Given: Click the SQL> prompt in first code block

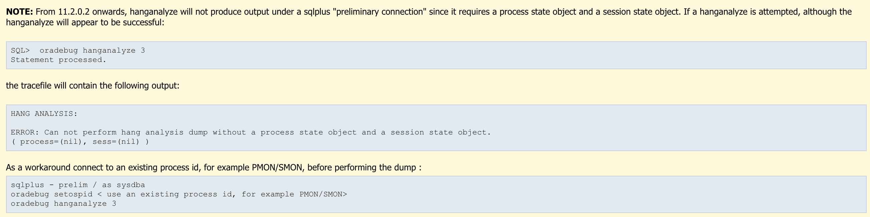Looking at the screenshot, I should [20, 51].
